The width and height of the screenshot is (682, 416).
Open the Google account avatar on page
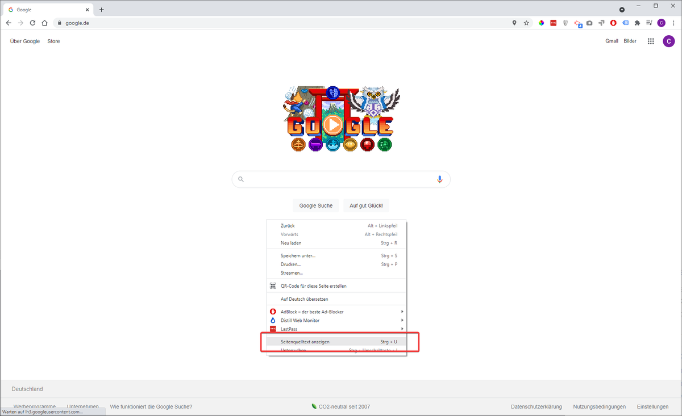click(x=669, y=41)
